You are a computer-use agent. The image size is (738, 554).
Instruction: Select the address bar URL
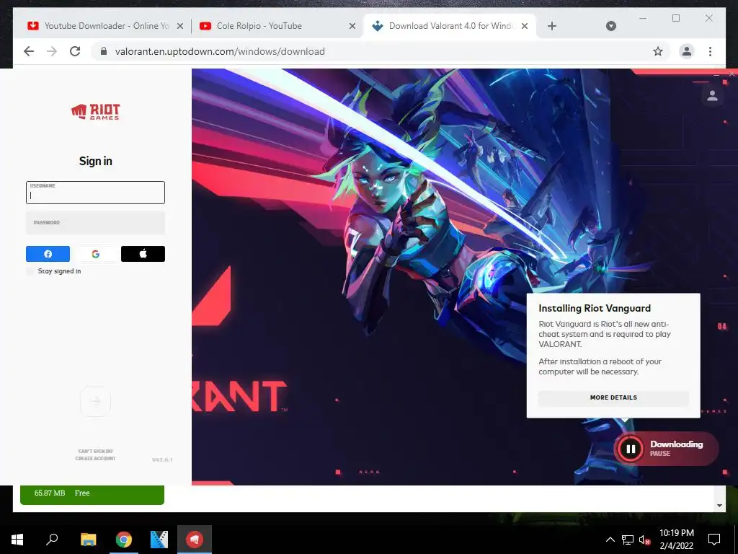[x=220, y=51]
